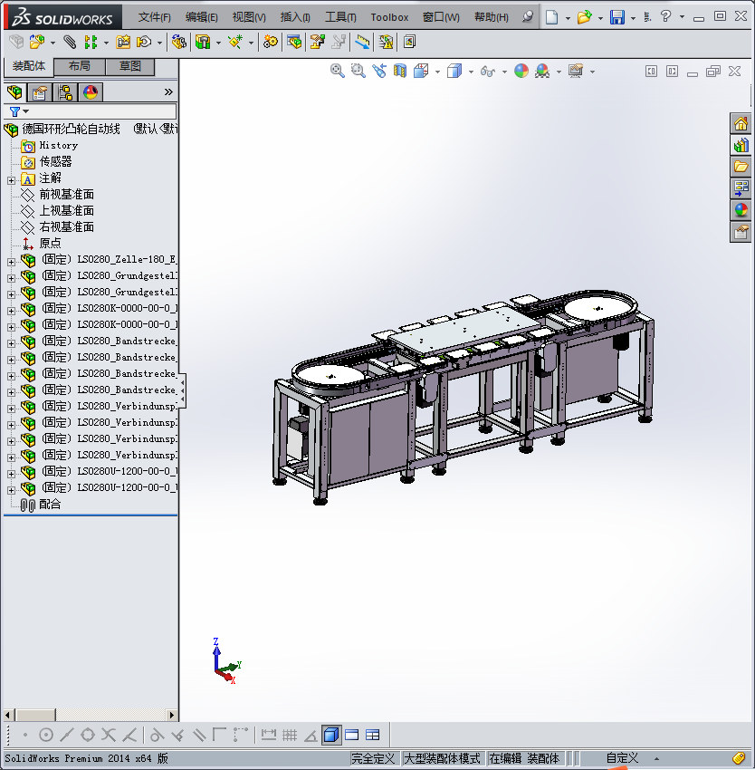The width and height of the screenshot is (755, 770).
Task: Open the File Explorer folder in task pane
Action: (x=741, y=167)
